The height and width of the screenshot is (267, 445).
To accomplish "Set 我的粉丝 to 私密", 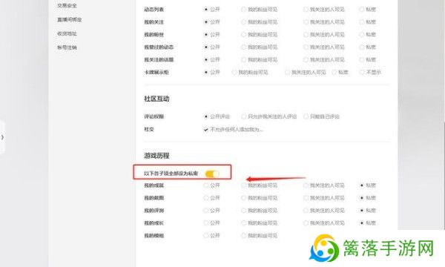I will pyautogui.click(x=362, y=35).
